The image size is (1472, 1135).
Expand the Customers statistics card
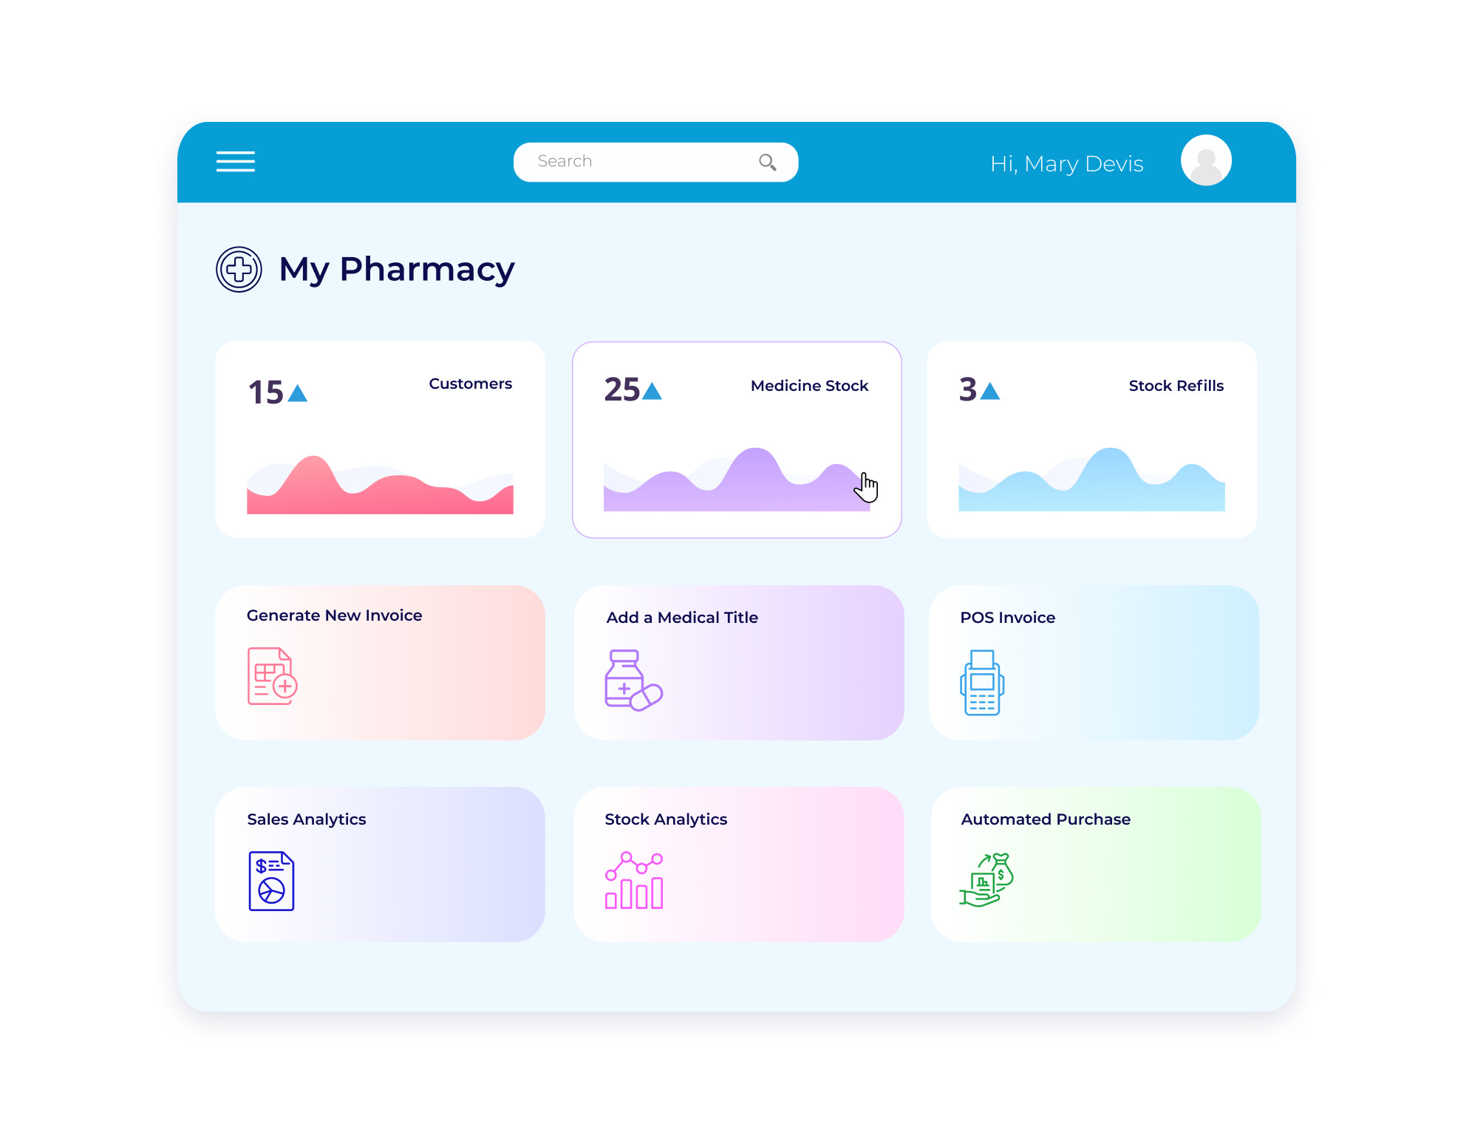pos(381,441)
